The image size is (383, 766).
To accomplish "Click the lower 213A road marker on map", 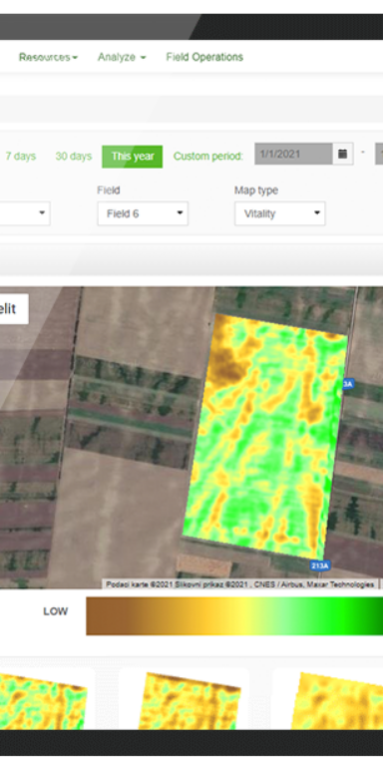I will [320, 566].
